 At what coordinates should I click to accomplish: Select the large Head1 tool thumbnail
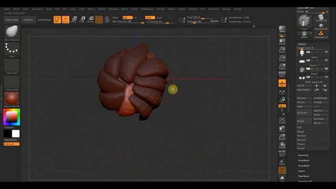pos(304,22)
